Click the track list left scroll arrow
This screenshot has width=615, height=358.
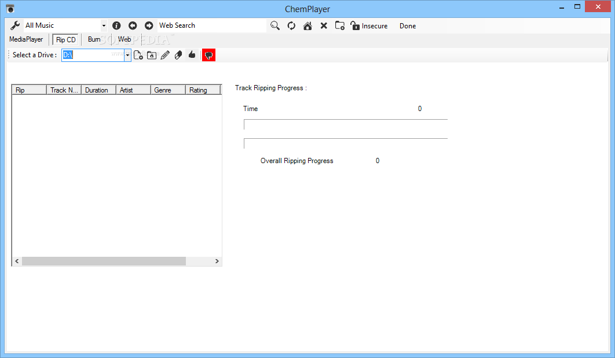pyautogui.click(x=17, y=261)
